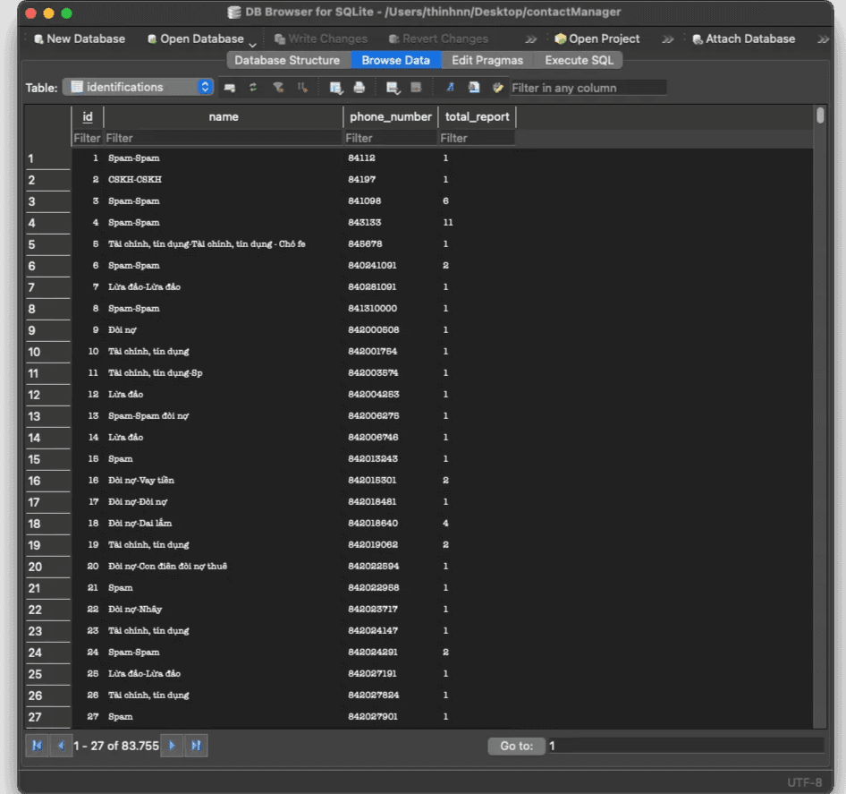846x794 pixels.
Task: Select phone number cell 842018640
Action: tap(391, 524)
